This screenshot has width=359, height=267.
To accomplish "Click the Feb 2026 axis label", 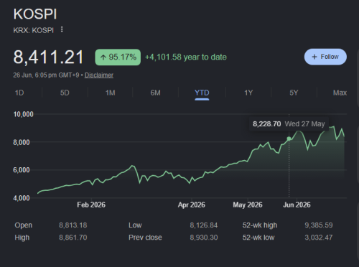I will [91, 205].
